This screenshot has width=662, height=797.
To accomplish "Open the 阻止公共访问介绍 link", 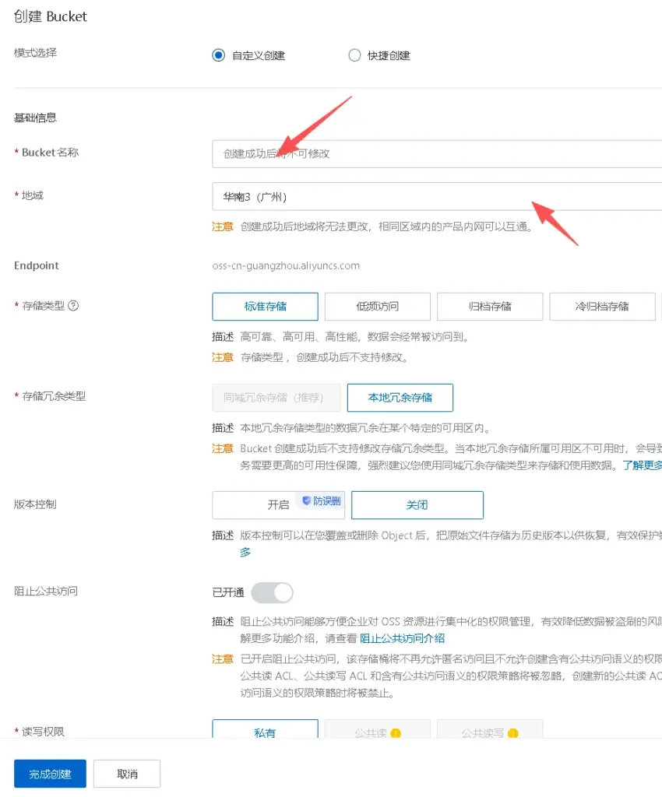I will (402, 638).
